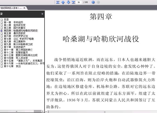
Task: Click the bookmark icon beside 第七章
Action: [2, 39]
